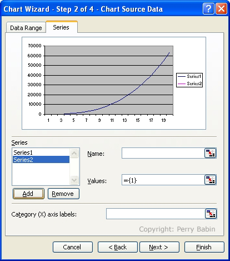Switch to the Data Range tab
The height and width of the screenshot is (261, 230).
click(26, 28)
